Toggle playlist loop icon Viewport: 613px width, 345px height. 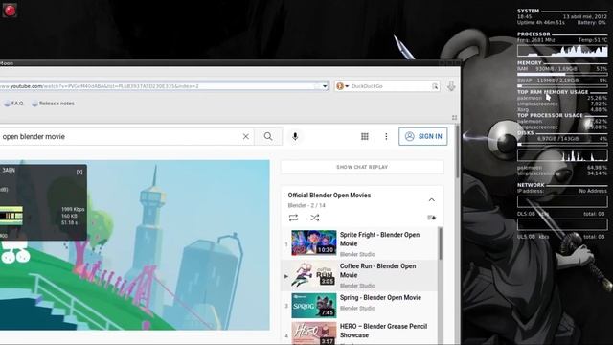(x=294, y=218)
